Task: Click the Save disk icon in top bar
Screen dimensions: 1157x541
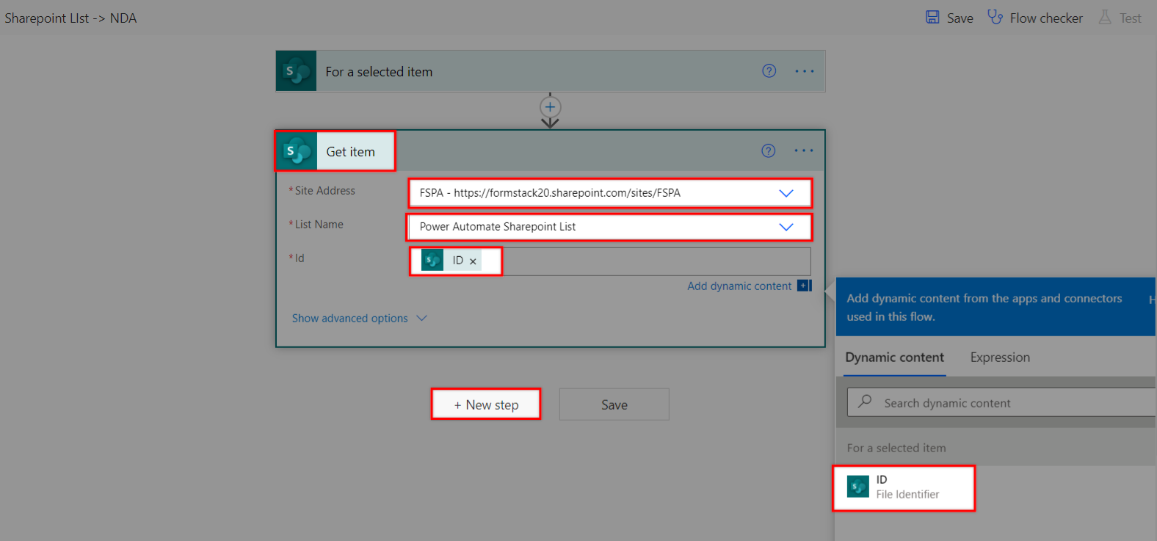Action: coord(932,18)
